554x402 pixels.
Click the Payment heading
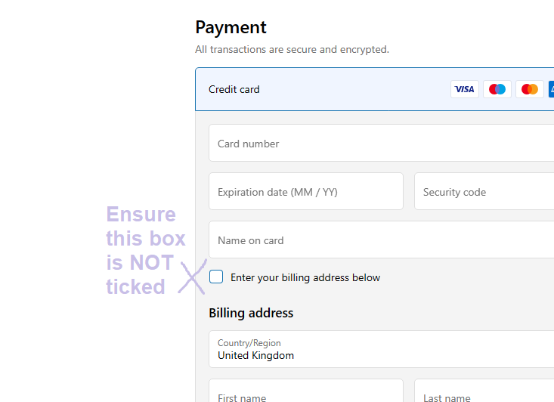pos(231,27)
